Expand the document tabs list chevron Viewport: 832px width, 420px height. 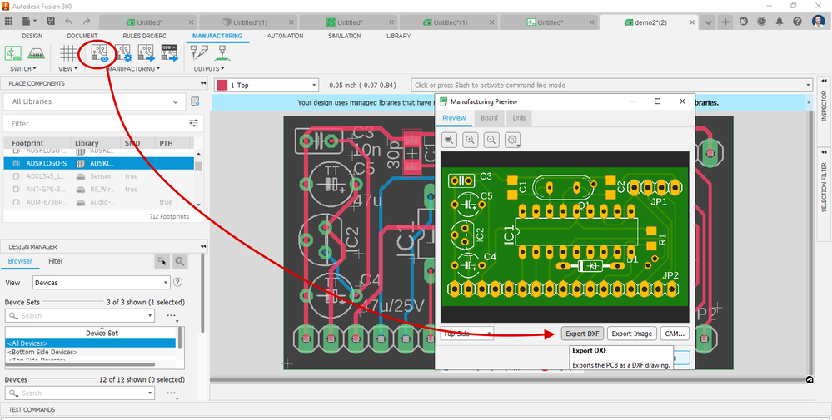(708, 22)
